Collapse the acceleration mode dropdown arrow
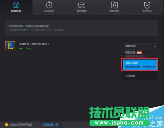The image size is (164, 128). point(155,46)
